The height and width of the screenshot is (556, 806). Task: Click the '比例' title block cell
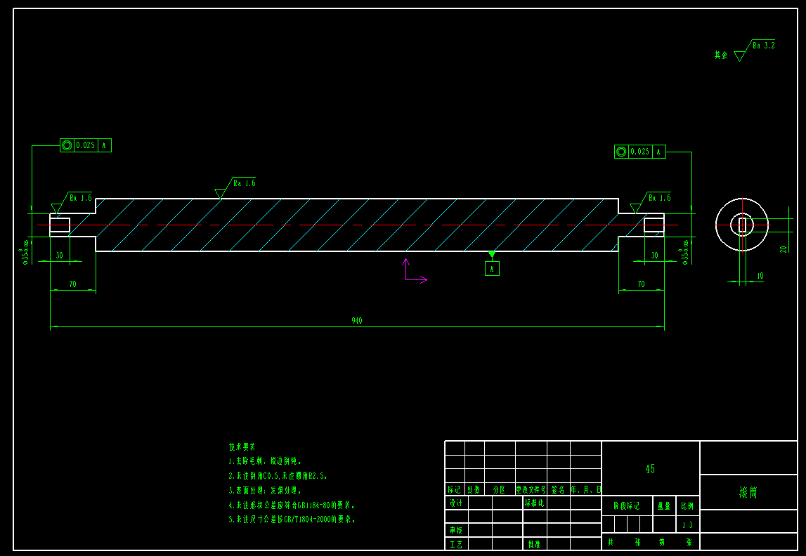(x=687, y=505)
